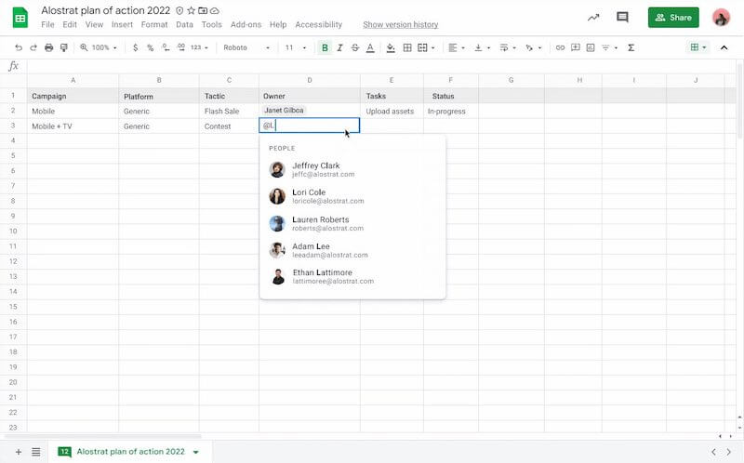This screenshot has height=463, width=744.
Task: Click the functions sigma icon
Action: coord(631,47)
